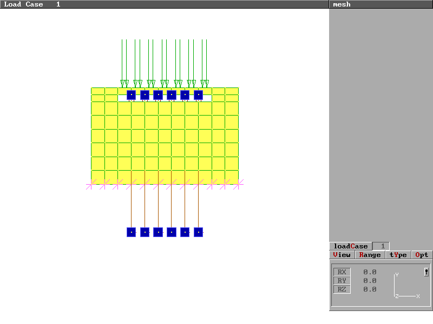The image size is (433, 324).
Task: Click the top-left yellow mesh element
Action: (x=97, y=91)
